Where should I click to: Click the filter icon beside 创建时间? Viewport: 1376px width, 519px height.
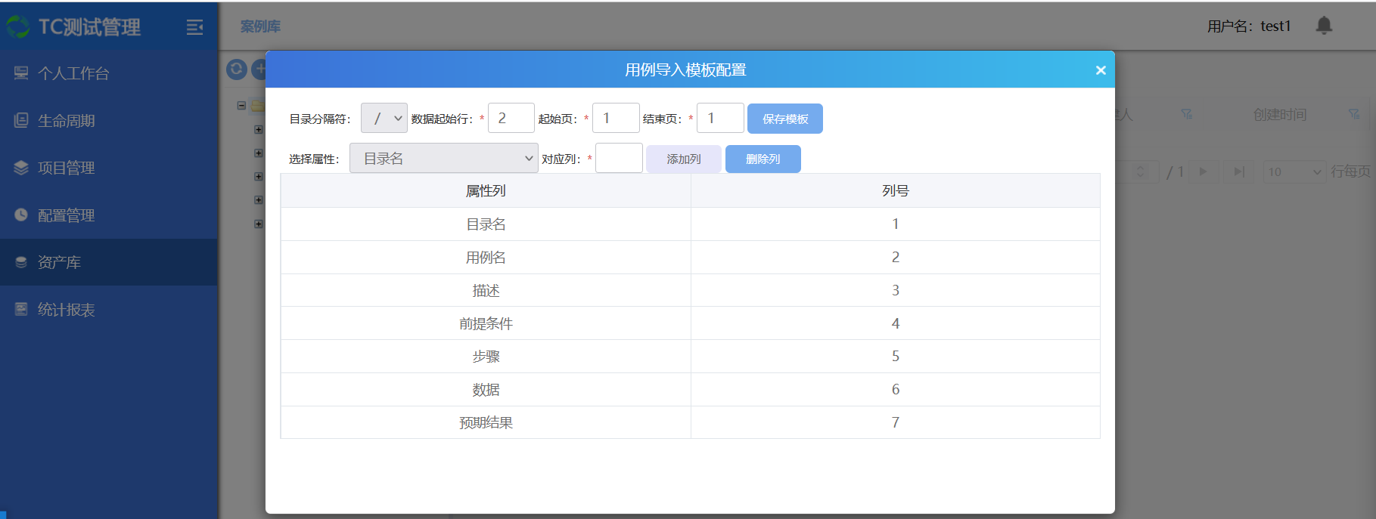1353,114
